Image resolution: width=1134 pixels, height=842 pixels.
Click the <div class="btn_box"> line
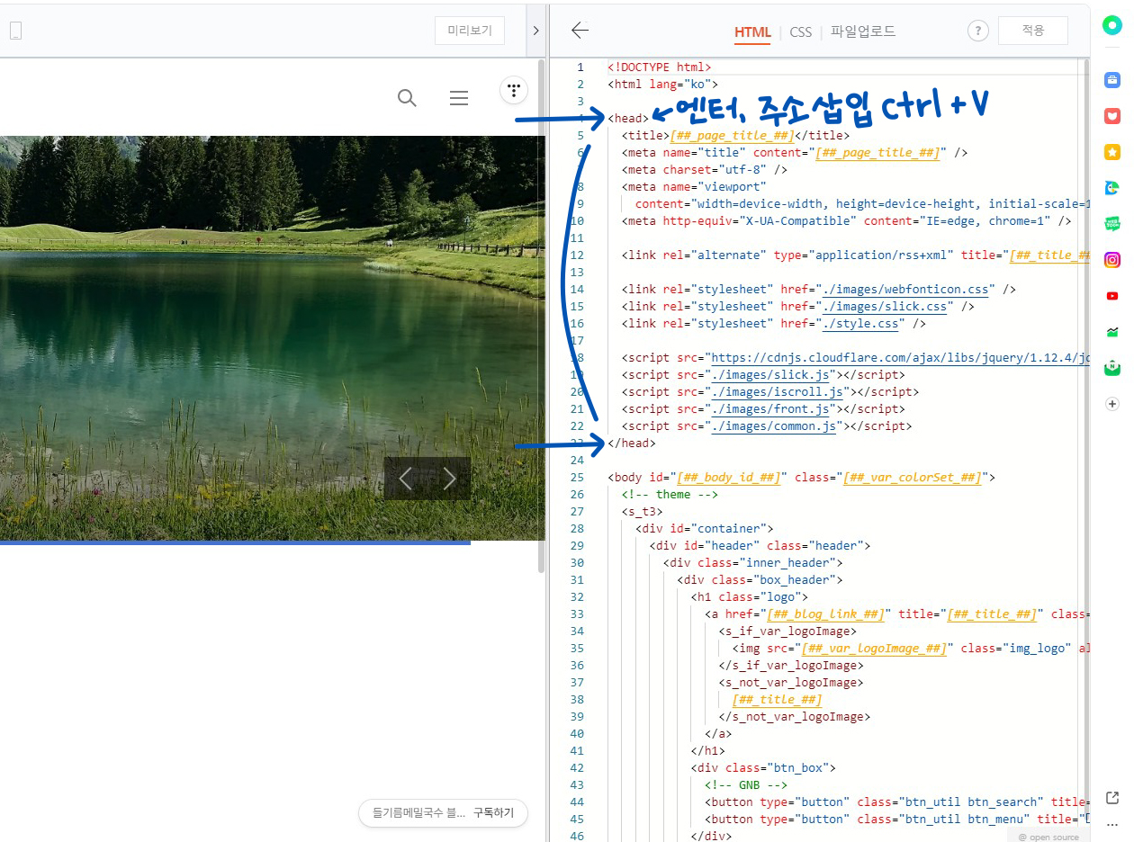[x=764, y=768]
